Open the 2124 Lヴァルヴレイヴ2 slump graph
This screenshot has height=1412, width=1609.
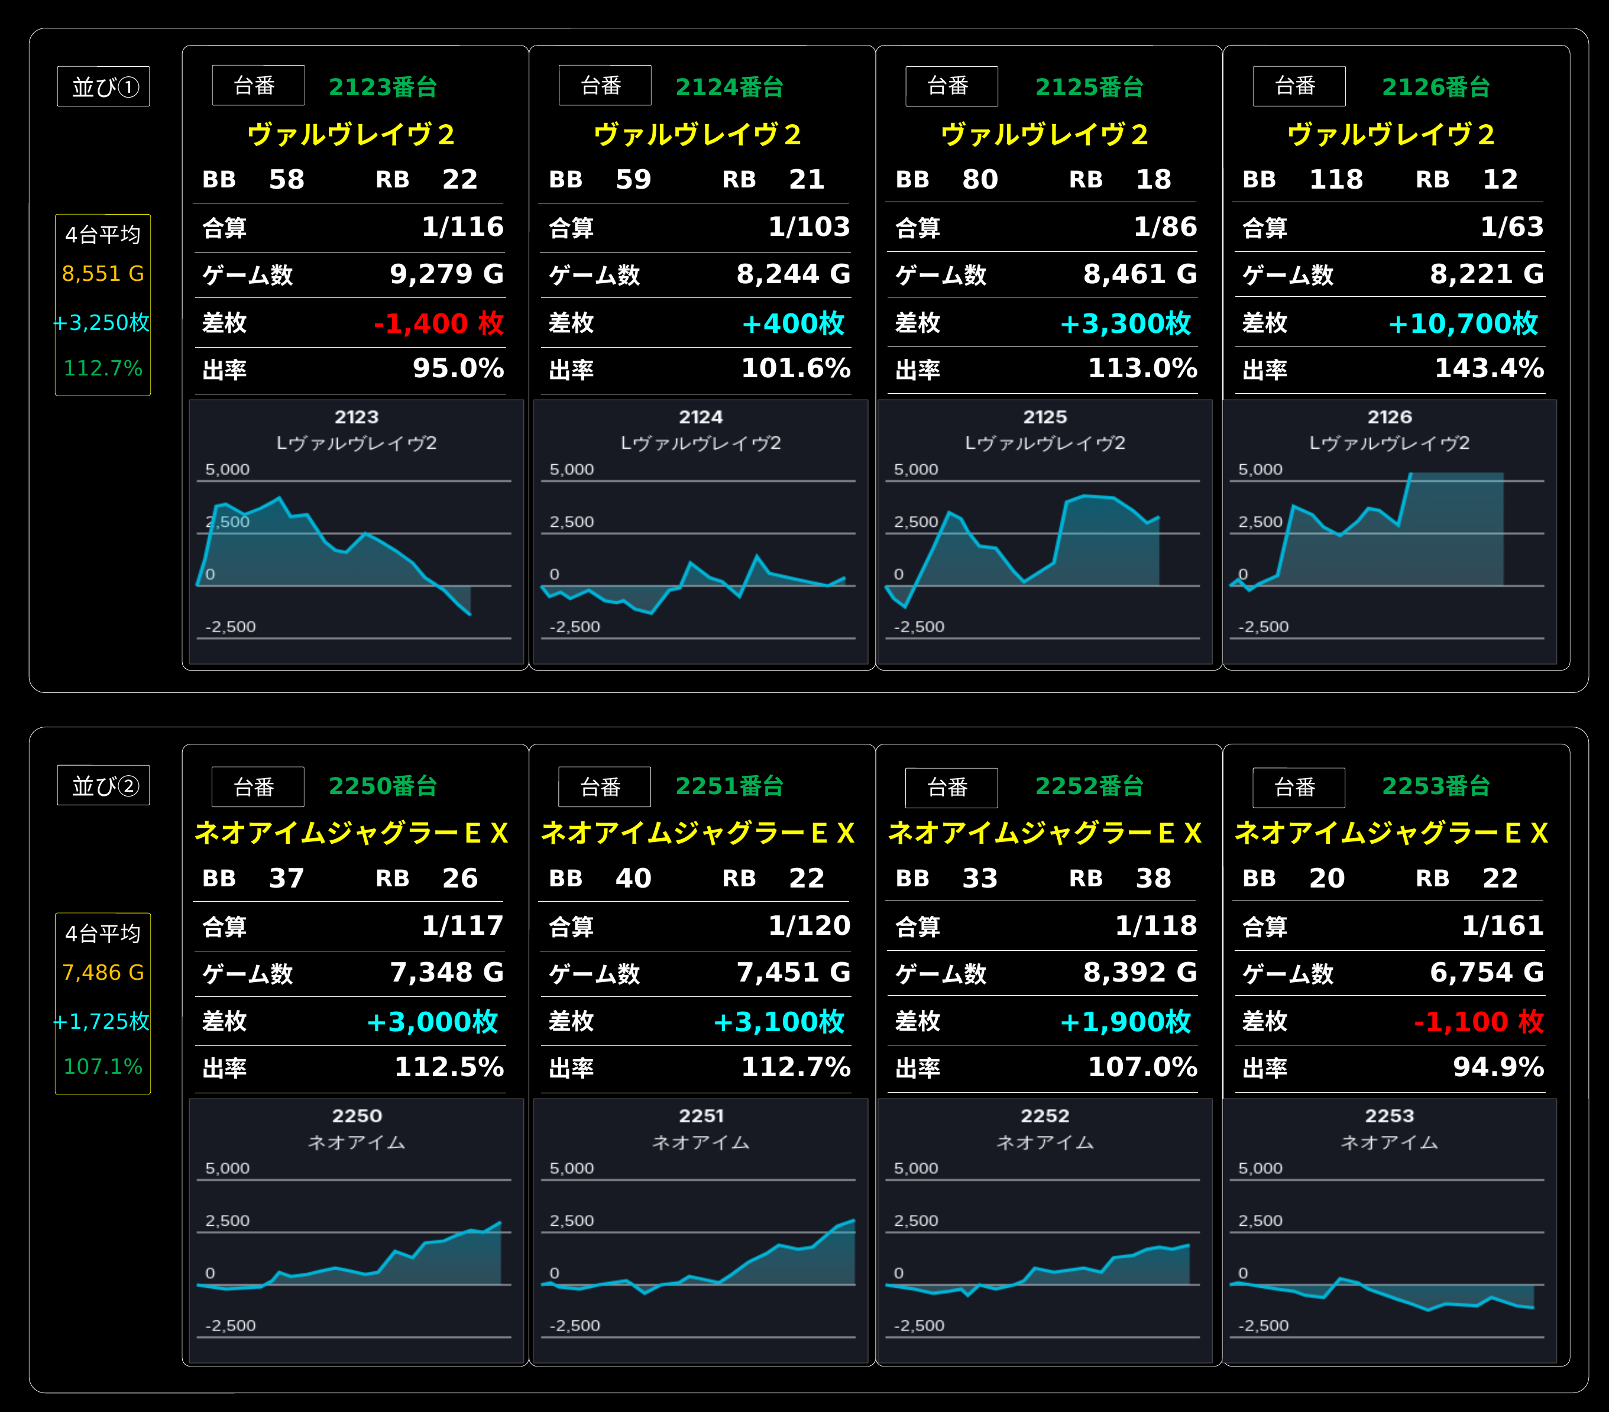[x=701, y=532]
